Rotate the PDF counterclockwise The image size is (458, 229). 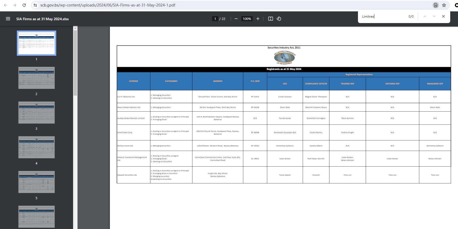(279, 19)
